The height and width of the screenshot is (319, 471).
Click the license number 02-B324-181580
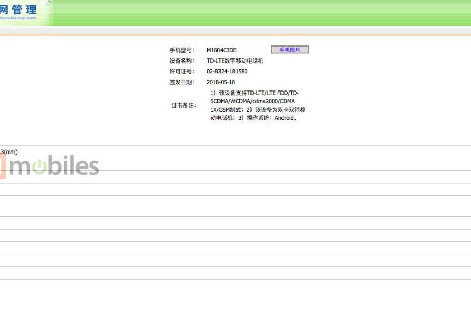pos(227,71)
